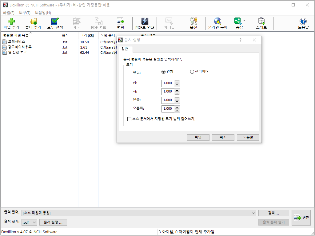Screen dimensions: 315x236
Task: Open the 출력 폴더 dropdown
Action: click(253, 213)
